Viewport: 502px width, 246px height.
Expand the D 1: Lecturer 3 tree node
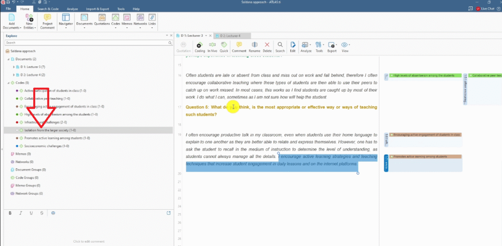(x=13, y=67)
